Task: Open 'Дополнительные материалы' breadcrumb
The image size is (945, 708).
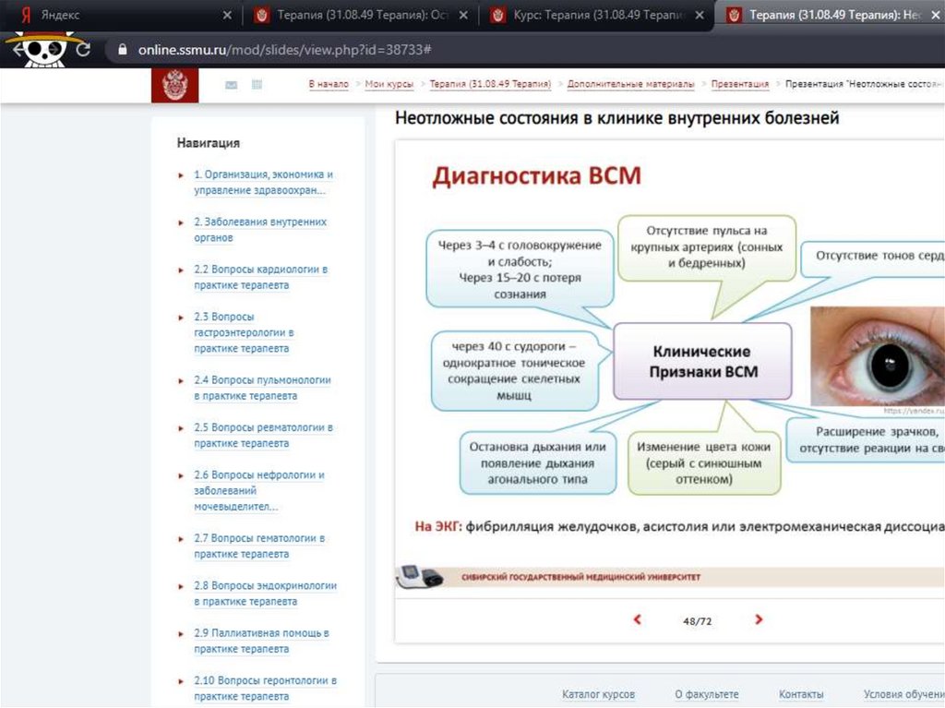Action: click(630, 84)
